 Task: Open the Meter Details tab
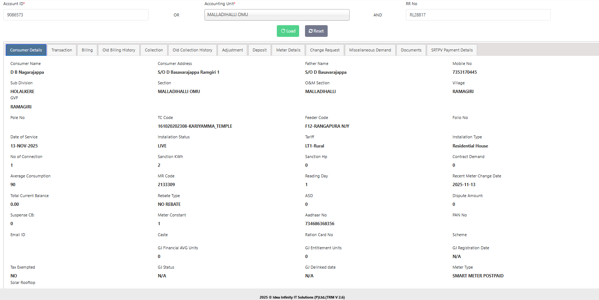pyautogui.click(x=289, y=50)
